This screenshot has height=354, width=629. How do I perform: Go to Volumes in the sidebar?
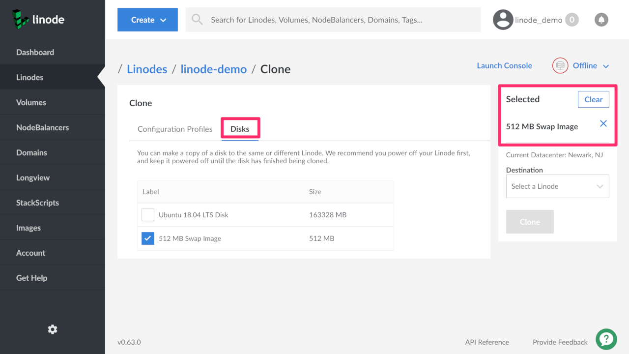point(31,102)
